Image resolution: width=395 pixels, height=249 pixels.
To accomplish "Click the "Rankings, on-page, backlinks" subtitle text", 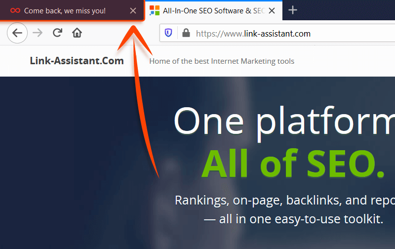I will (284, 200).
